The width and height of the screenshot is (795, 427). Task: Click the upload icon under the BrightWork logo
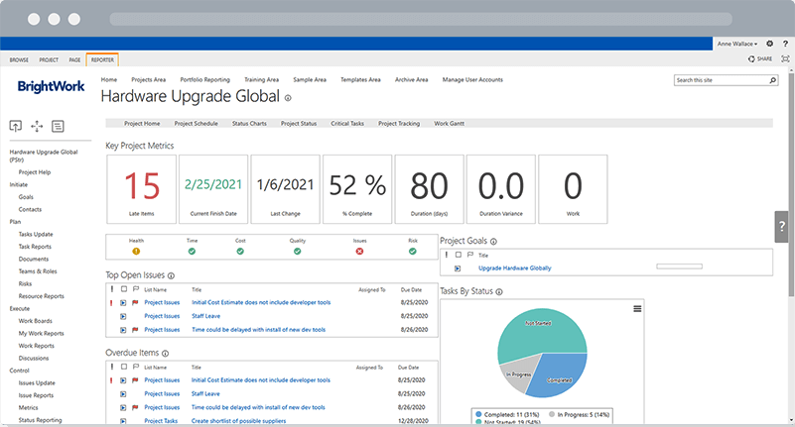tap(16, 126)
